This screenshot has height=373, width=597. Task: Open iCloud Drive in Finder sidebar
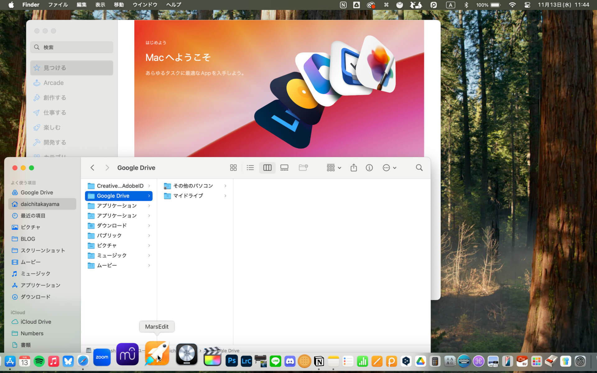42,322
